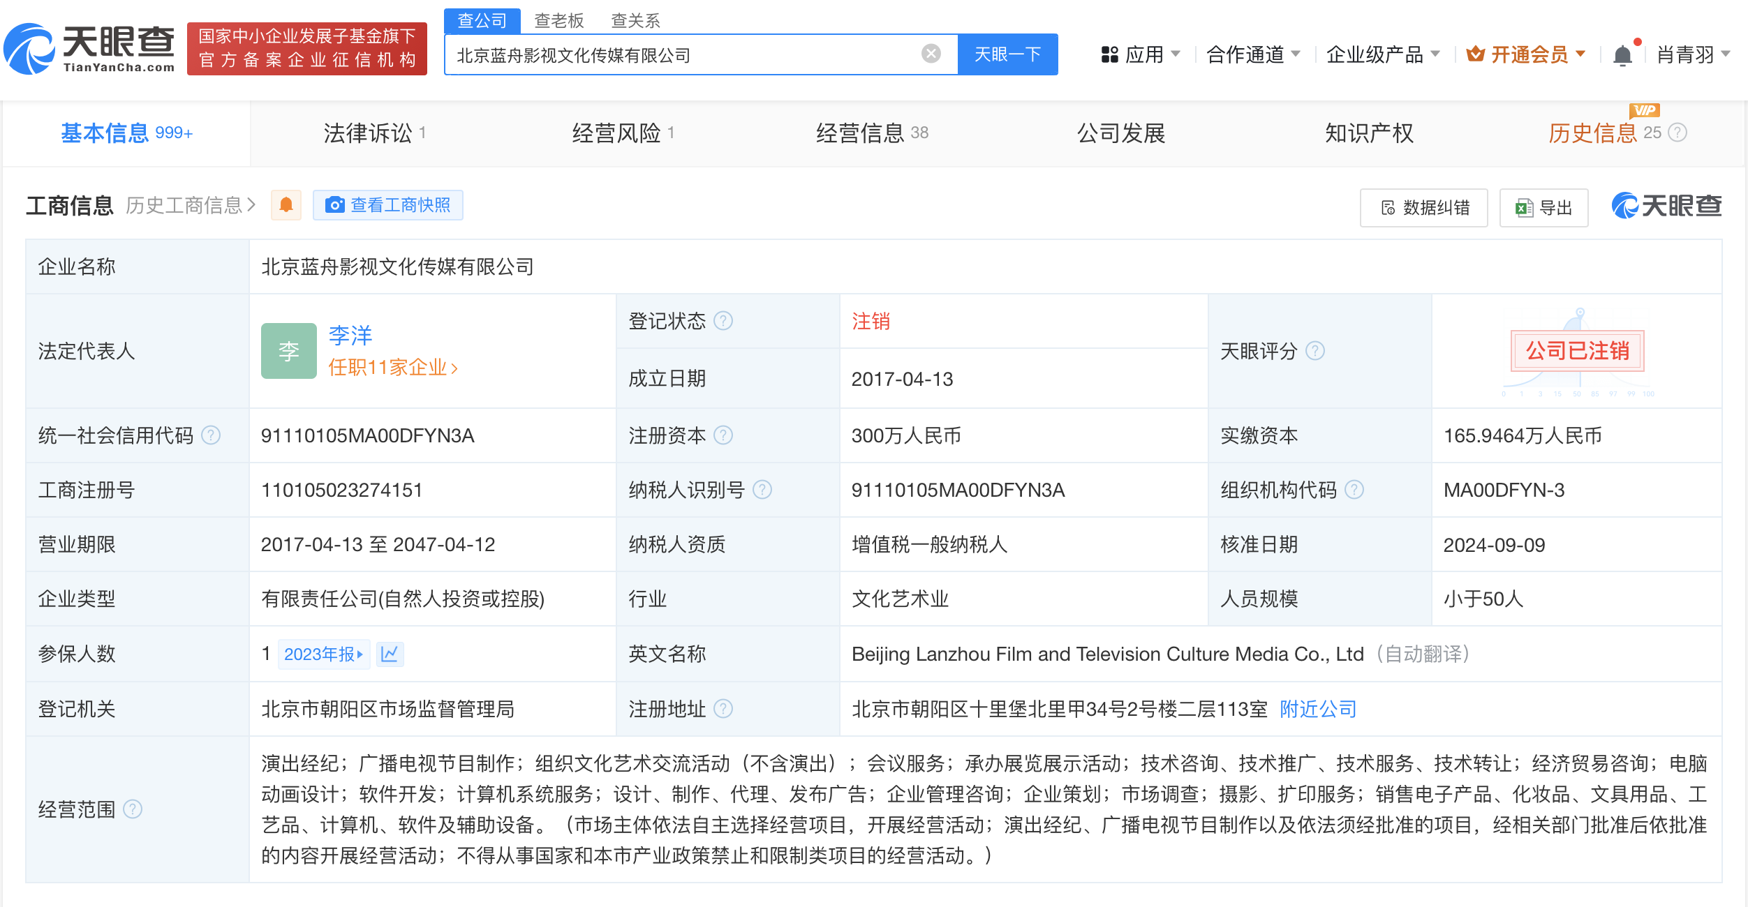
Task: Click the credit code value 91110105MA00DFYN3A
Action: pyautogui.click(x=368, y=435)
